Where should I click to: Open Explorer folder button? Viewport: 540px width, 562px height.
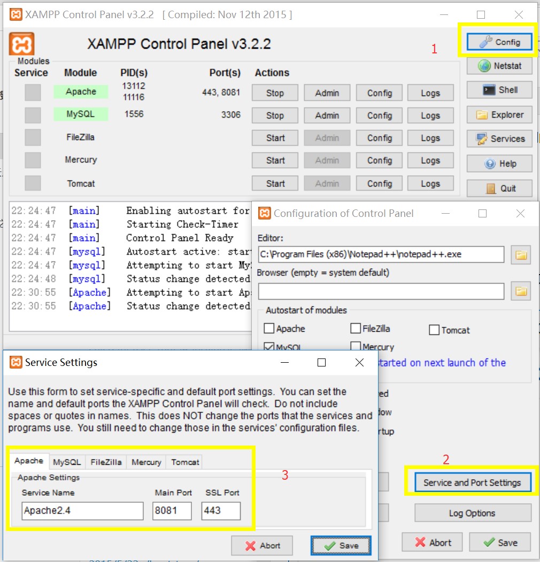tap(499, 115)
